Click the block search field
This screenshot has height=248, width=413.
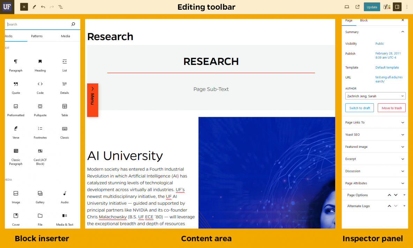click(38, 24)
